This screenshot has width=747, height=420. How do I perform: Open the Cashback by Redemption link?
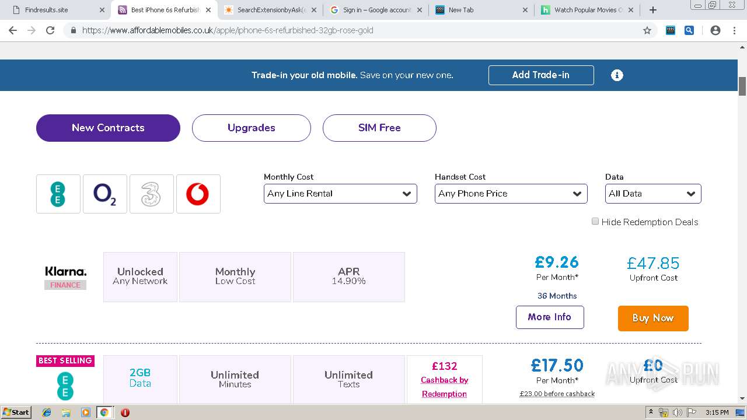(445, 387)
